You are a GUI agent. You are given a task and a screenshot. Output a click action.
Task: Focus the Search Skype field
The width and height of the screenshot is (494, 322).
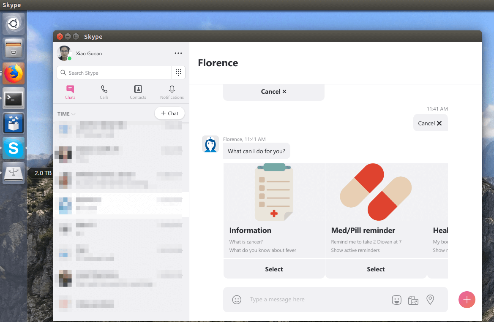click(114, 73)
